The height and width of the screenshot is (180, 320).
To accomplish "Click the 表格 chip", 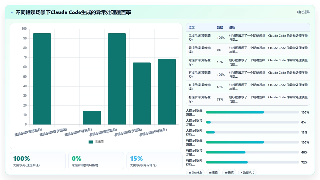I will click(x=213, y=172).
